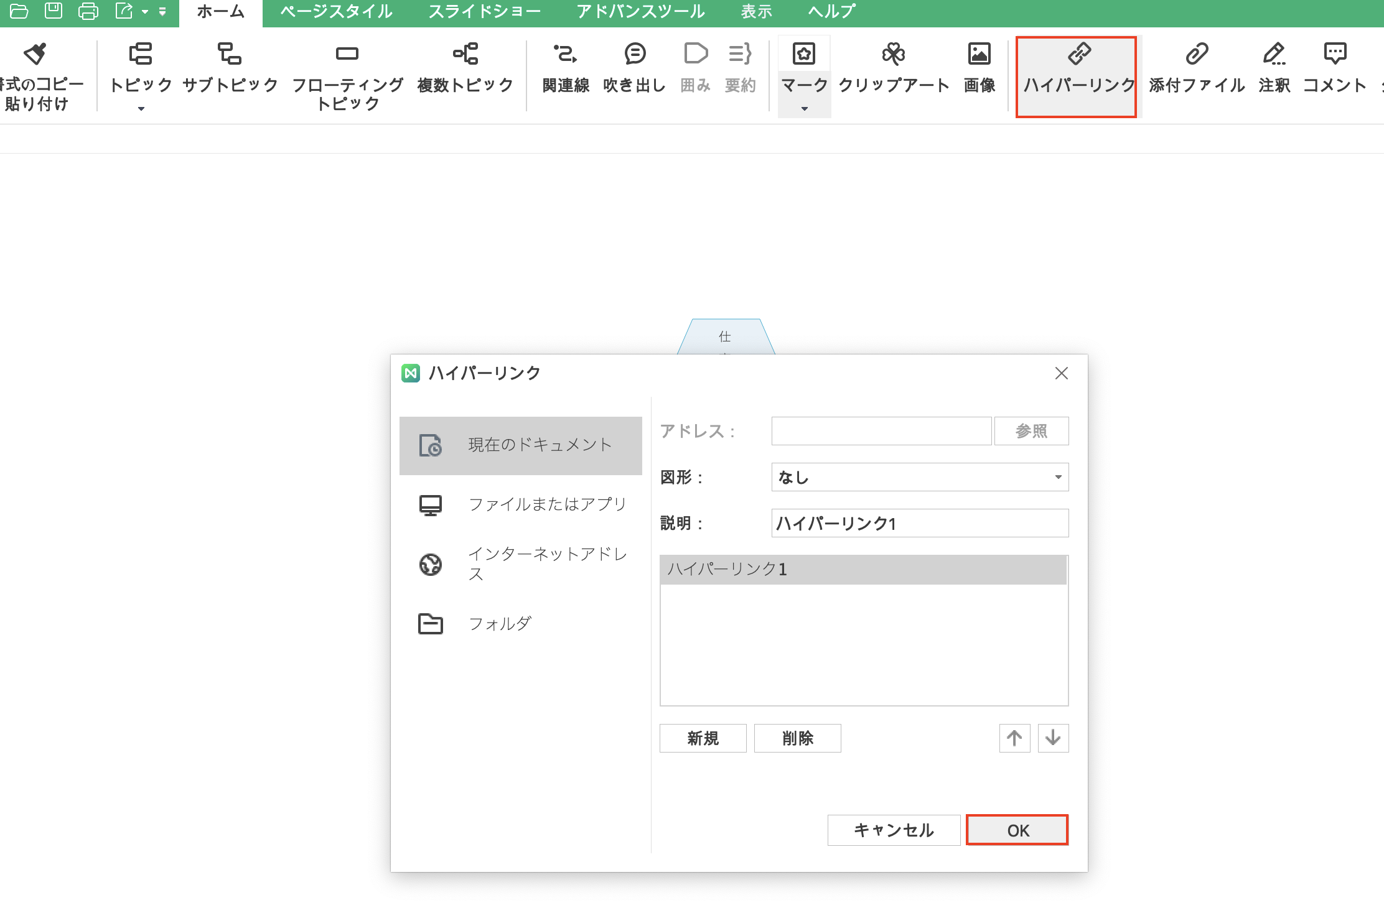Select ハイパーリンク1 in the list
The height and width of the screenshot is (913, 1384).
point(864,569)
